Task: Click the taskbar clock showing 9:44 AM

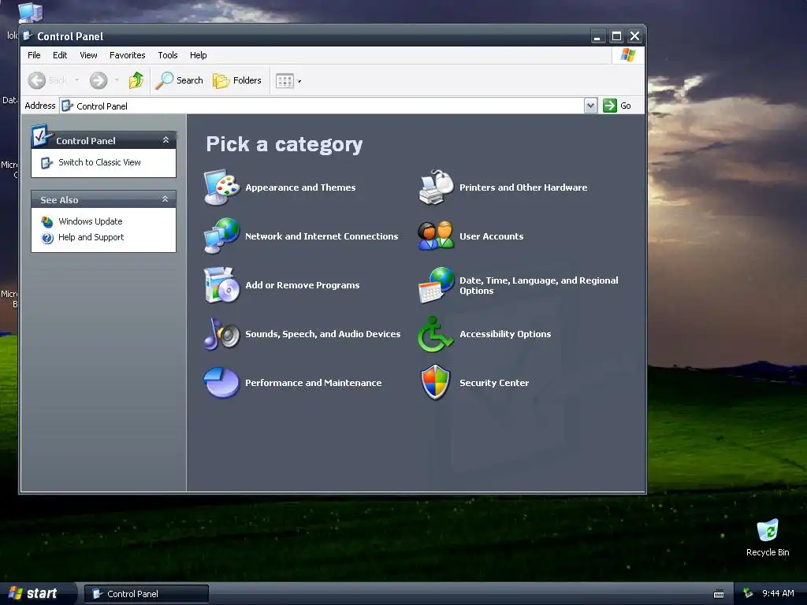Action: [x=778, y=593]
